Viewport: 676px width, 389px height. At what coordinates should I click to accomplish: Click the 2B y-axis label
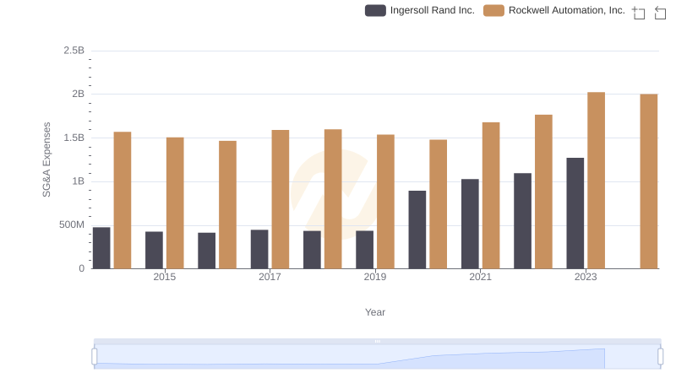point(78,94)
